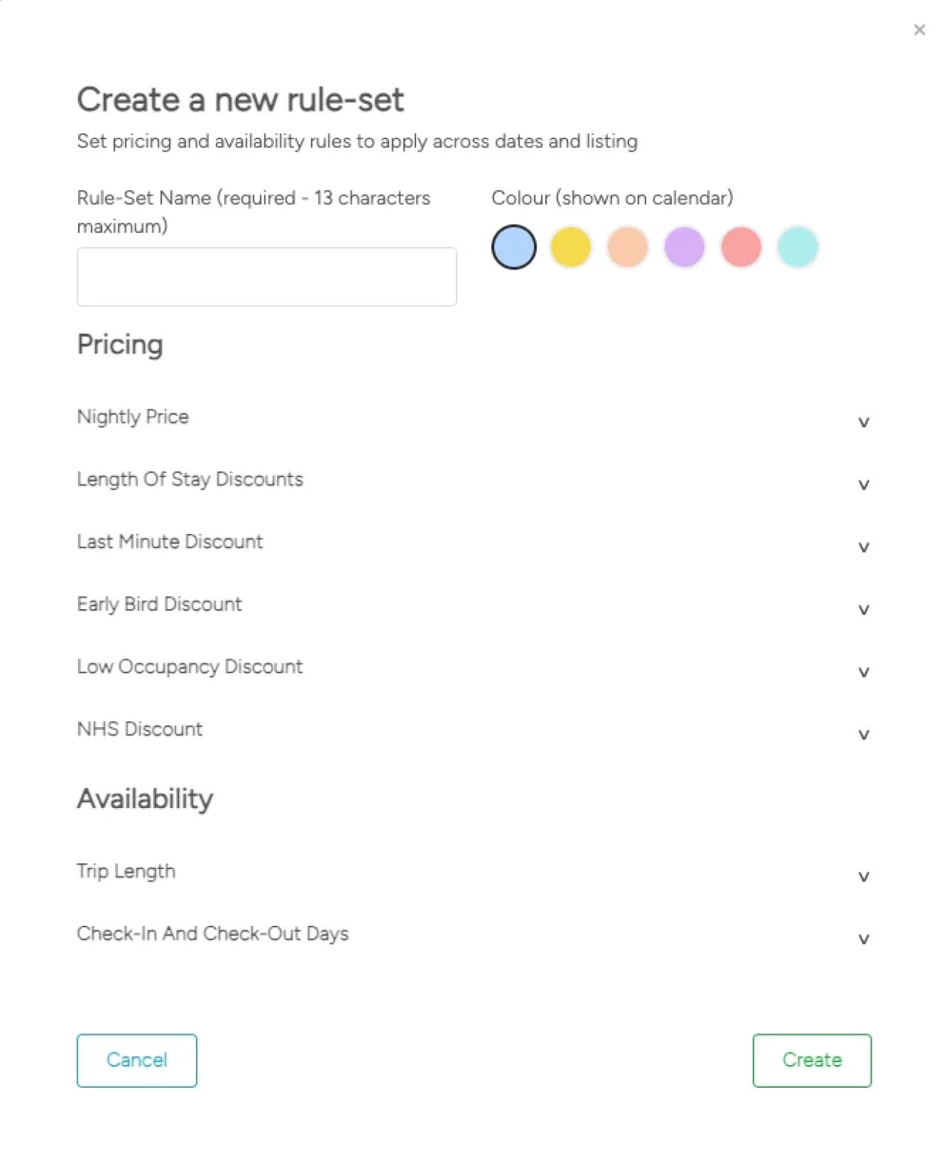Click the Rule-Set Name input field
The image size is (943, 1163).
(x=267, y=277)
